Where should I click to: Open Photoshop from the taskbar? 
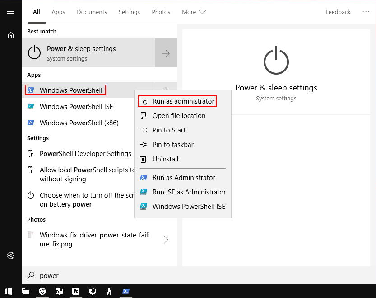pos(76,291)
